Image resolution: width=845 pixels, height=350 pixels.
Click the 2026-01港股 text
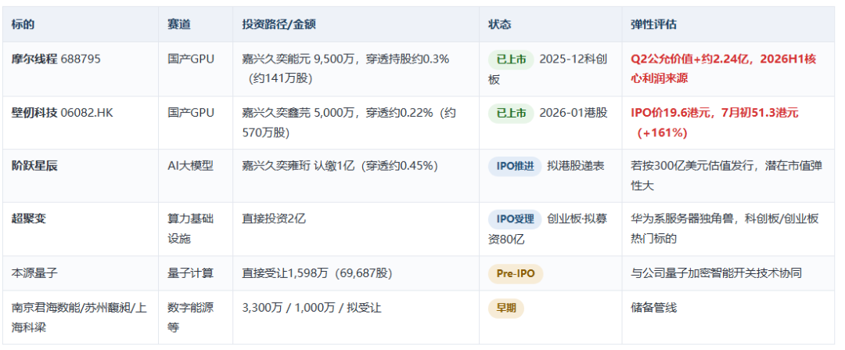(574, 113)
